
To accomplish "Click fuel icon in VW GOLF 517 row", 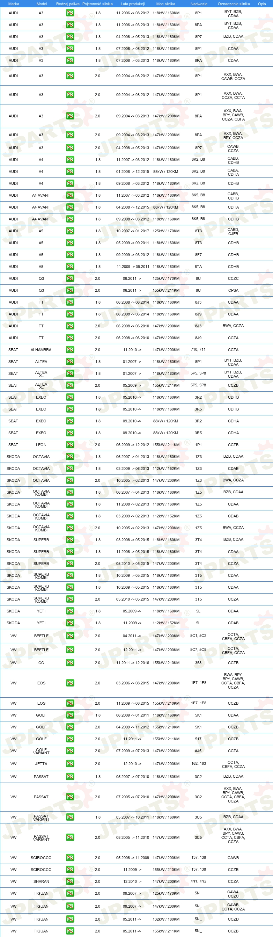I will coord(70,739).
